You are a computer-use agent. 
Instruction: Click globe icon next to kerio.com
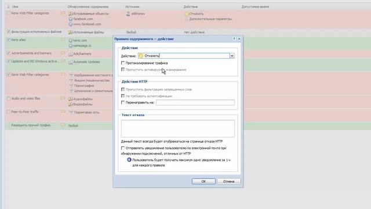(71, 41)
